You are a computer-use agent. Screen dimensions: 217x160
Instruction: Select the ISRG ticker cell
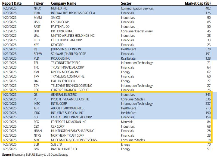pyautogui.click(x=37, y=113)
